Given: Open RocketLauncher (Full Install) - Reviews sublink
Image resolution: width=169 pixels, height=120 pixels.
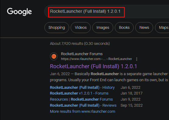Looking at the screenshot, I should (x=83, y=105).
